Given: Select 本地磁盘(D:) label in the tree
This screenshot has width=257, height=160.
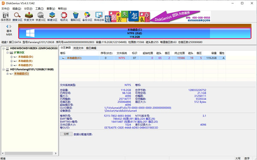Looking at the screenshot, I should coord(26,57).
